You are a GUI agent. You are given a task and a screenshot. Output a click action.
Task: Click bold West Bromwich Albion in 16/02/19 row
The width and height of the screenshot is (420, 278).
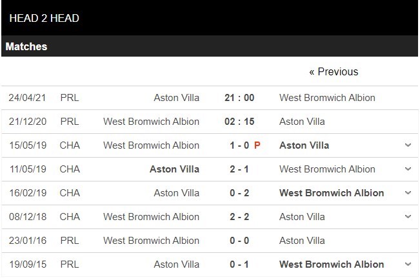tap(332, 193)
